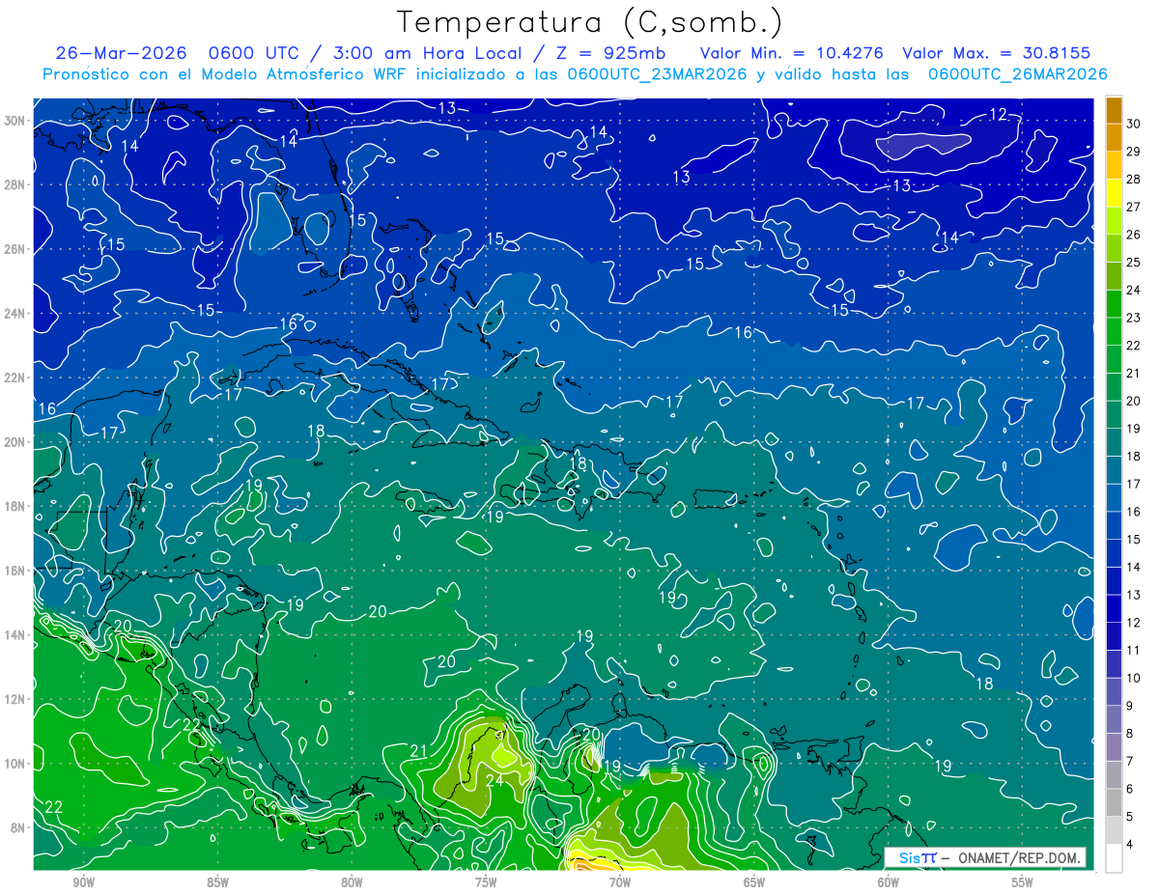Click the SisTT ONAMET/REP.DOM. logo box
This screenshot has height=895, width=1159.
(x=985, y=857)
